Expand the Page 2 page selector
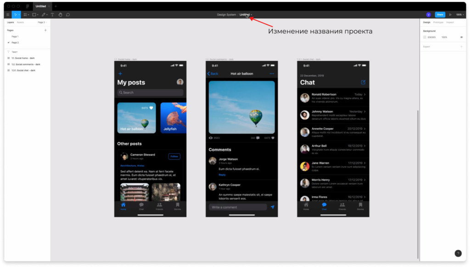This screenshot has height=267, width=470. [42, 22]
